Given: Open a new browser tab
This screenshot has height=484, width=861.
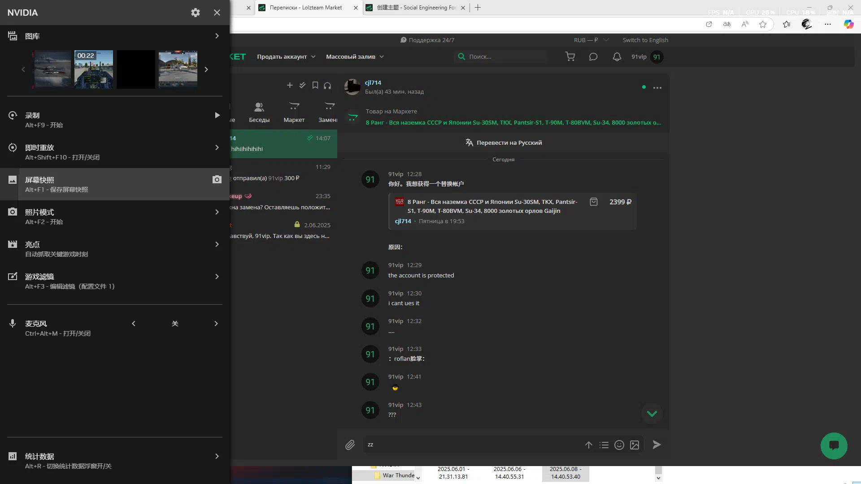Looking at the screenshot, I should pyautogui.click(x=478, y=8).
